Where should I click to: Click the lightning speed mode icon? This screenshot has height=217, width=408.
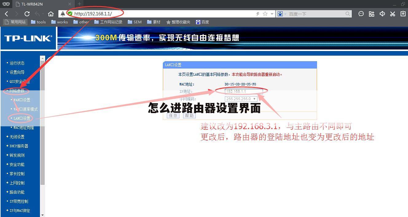[x=258, y=14]
